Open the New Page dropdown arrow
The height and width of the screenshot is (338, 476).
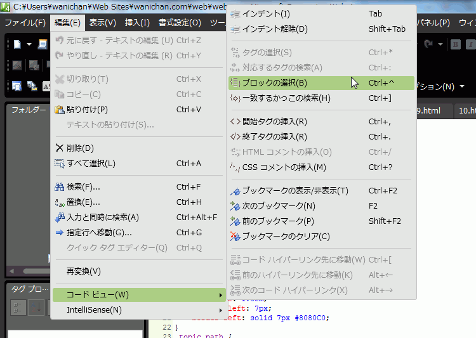[29, 44]
